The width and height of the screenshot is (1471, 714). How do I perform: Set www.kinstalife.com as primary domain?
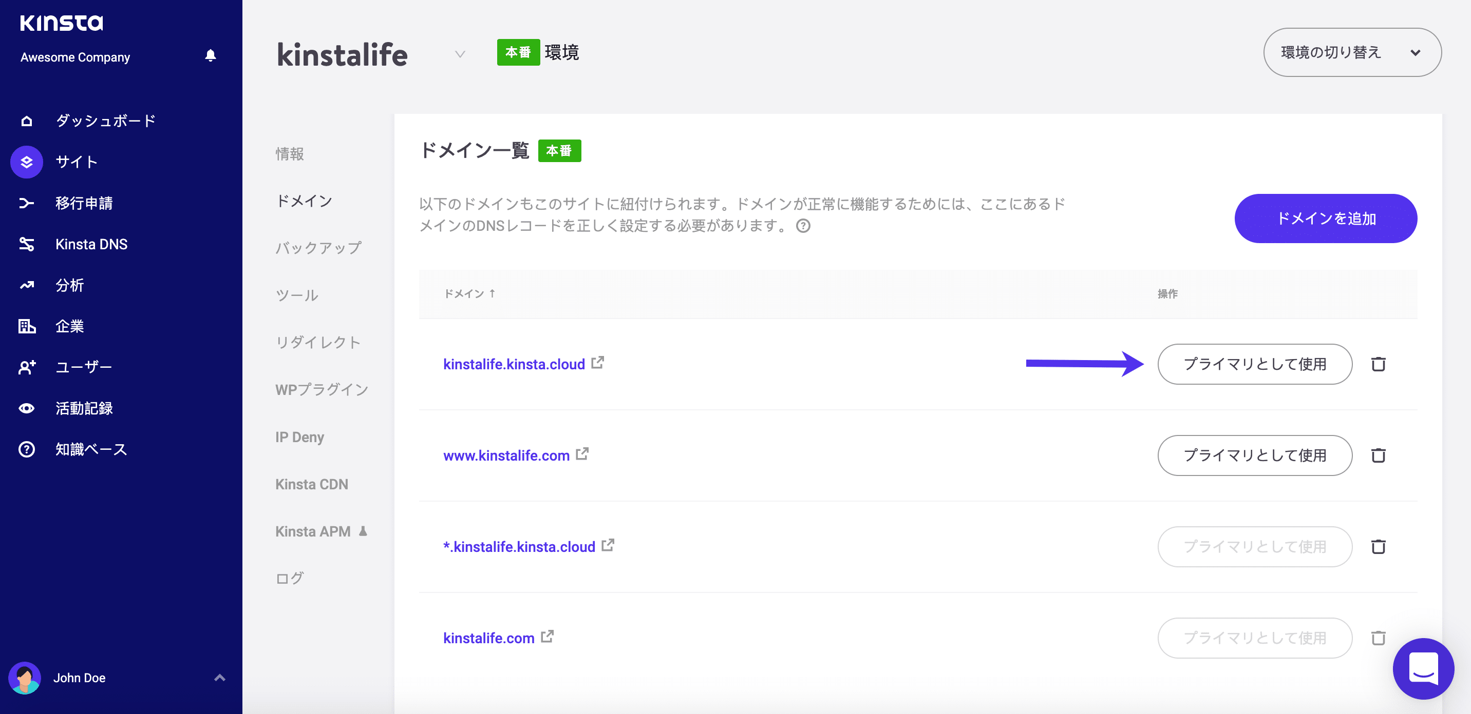(1255, 455)
